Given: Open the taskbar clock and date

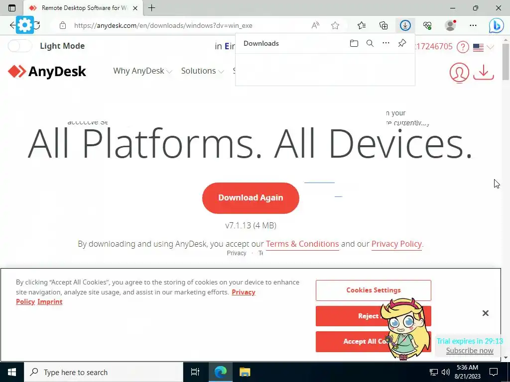Looking at the screenshot, I should [468, 372].
